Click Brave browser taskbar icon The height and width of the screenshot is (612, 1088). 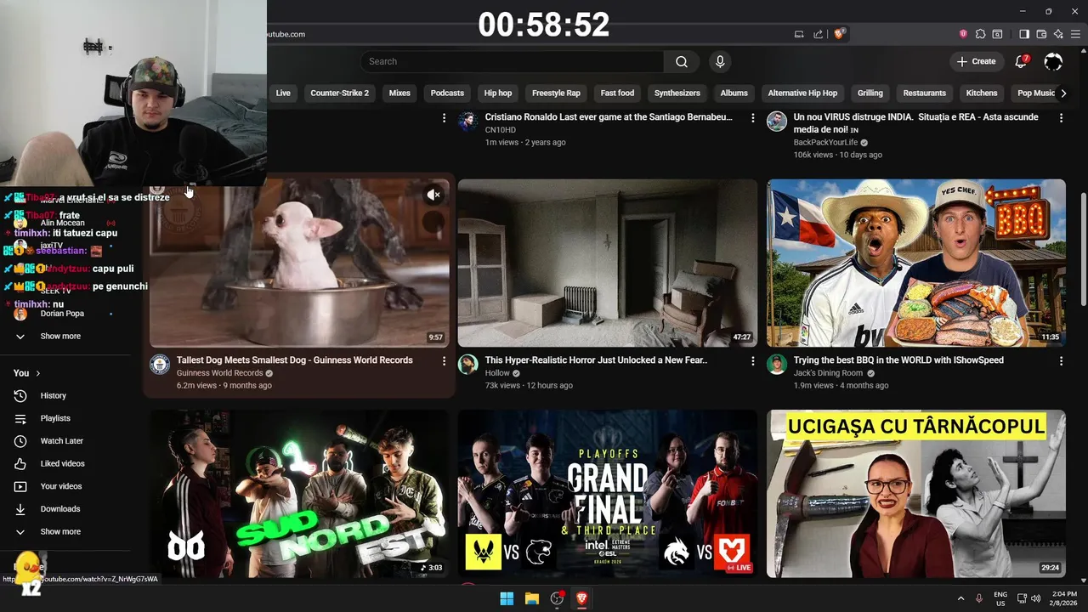582,598
